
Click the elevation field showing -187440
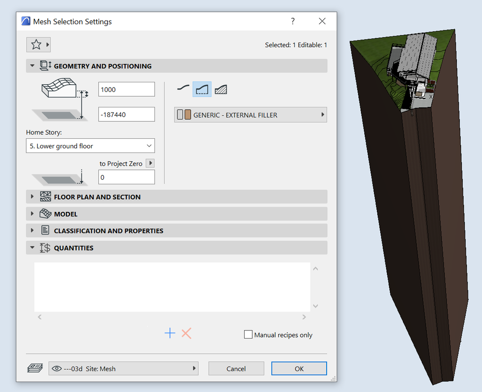click(126, 114)
